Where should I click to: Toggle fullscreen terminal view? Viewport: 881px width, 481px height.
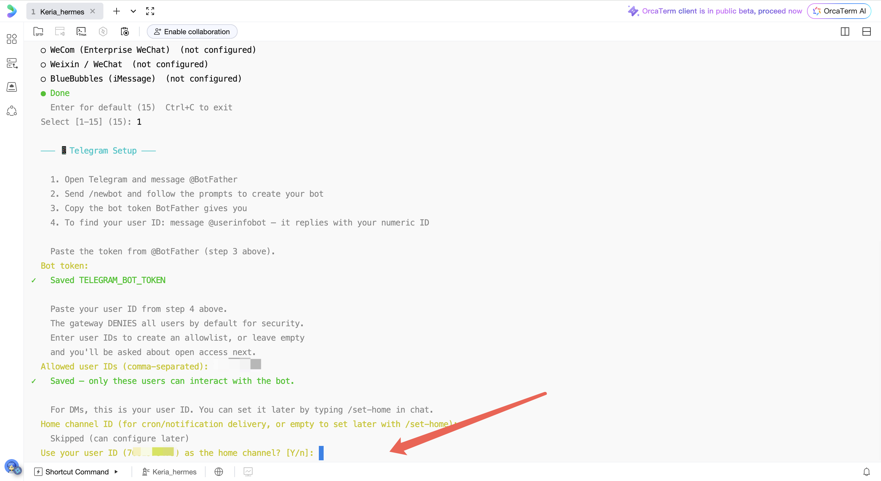click(x=150, y=11)
